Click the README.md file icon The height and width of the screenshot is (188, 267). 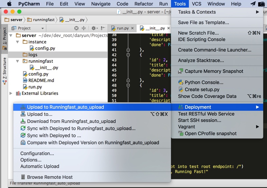(25, 80)
